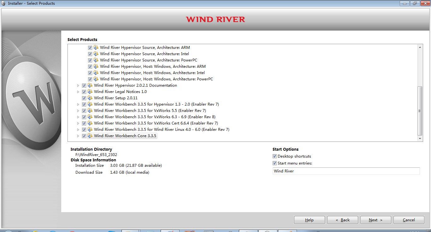Go Back to previous installer step
The image size is (431, 232).
343,220
